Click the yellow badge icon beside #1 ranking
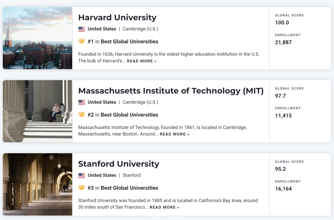 82,41
